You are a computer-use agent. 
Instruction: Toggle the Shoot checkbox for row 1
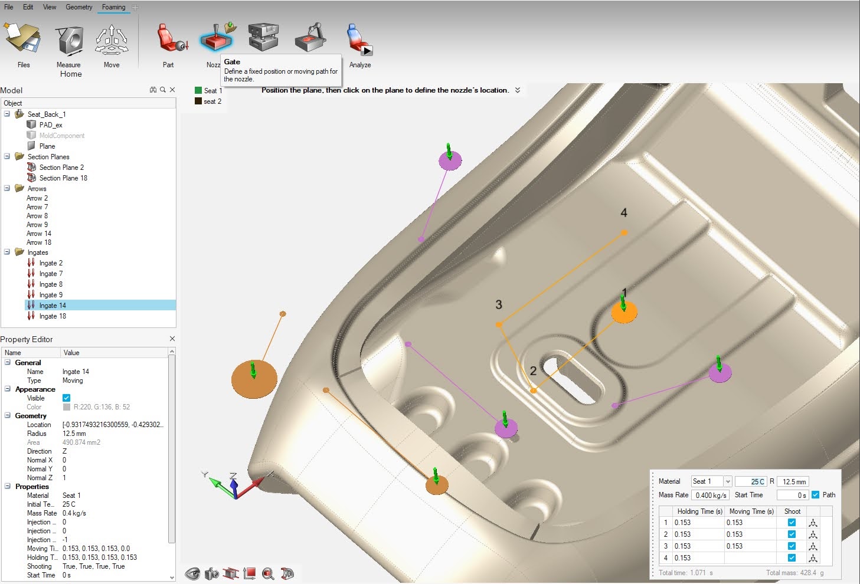pyautogui.click(x=792, y=523)
